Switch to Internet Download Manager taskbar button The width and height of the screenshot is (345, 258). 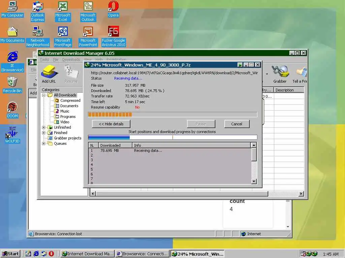point(87,254)
